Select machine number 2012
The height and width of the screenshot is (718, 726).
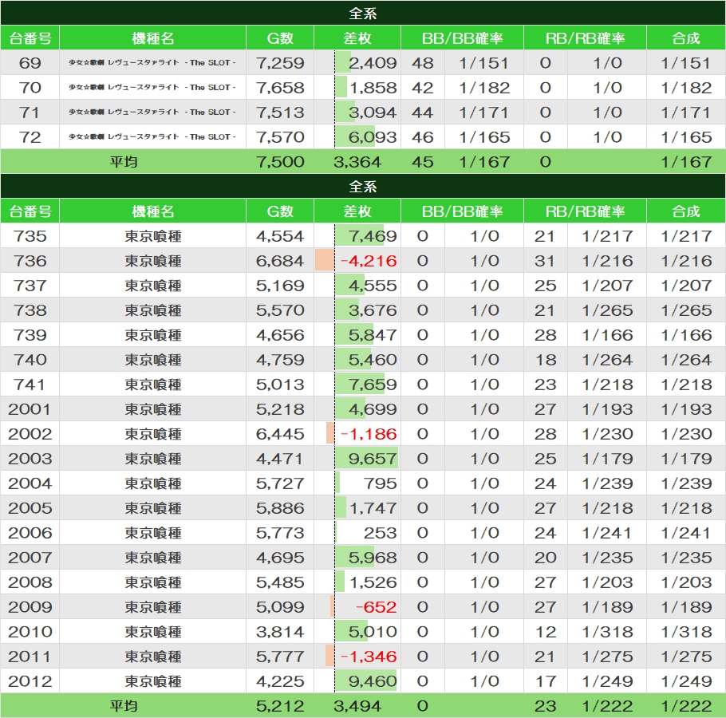(x=30, y=681)
